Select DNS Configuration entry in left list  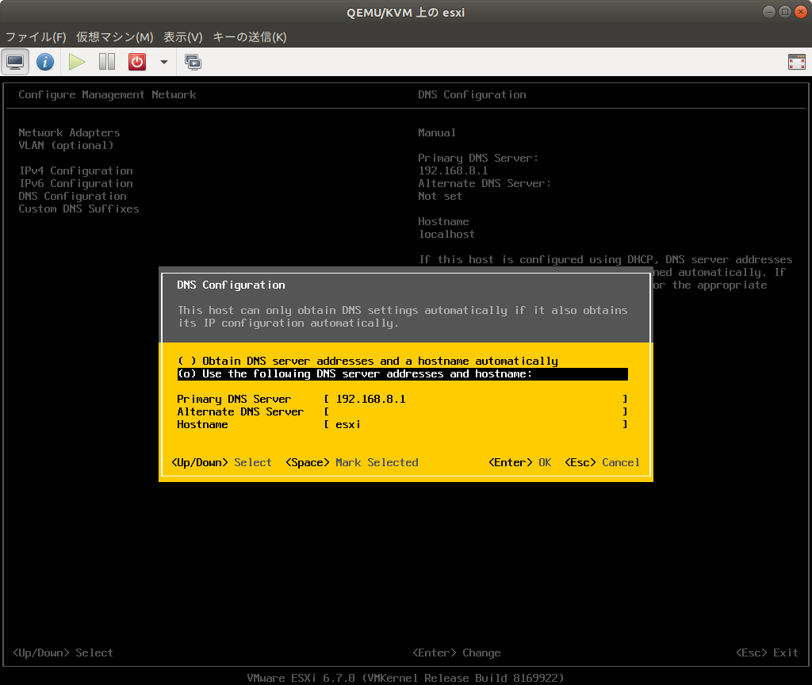[72, 197]
